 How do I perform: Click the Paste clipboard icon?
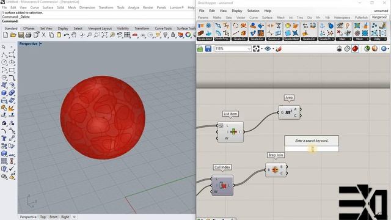click(x=59, y=35)
